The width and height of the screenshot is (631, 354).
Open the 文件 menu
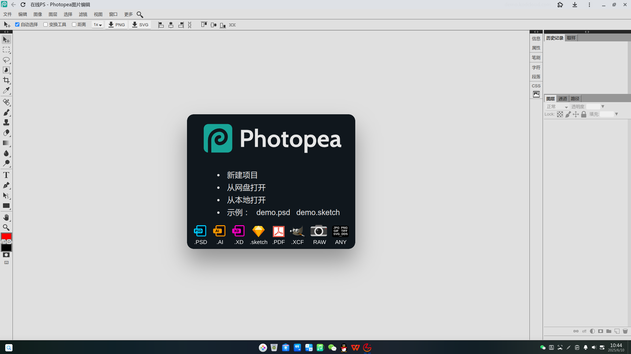8,14
